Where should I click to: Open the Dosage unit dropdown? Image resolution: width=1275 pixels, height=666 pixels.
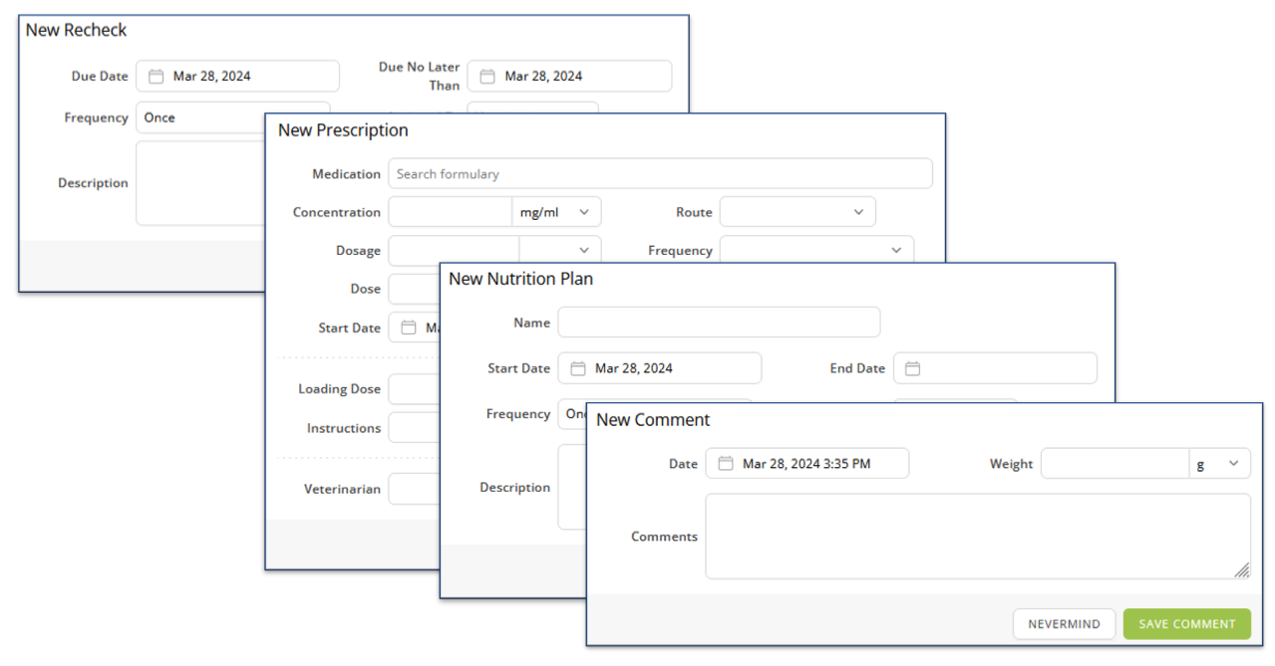[560, 251]
